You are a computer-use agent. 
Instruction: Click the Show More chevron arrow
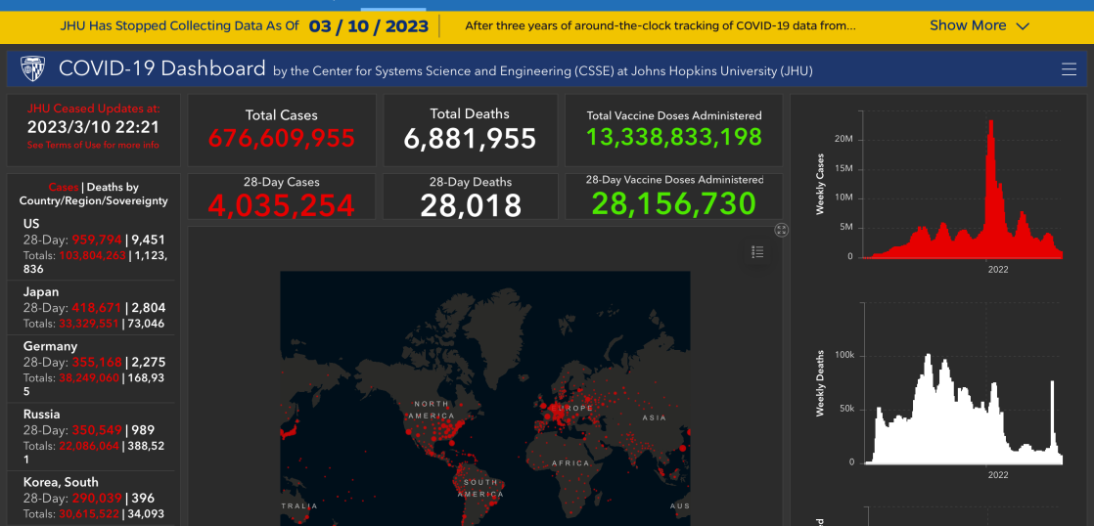[1024, 26]
